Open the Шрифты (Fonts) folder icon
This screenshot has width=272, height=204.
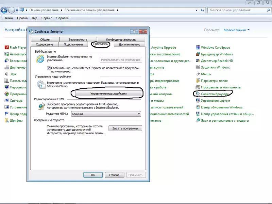[x=6, y=121]
